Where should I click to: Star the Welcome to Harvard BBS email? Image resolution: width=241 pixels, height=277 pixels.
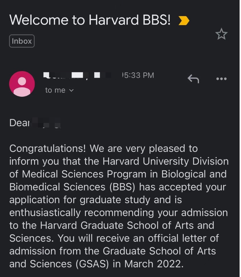click(x=222, y=34)
